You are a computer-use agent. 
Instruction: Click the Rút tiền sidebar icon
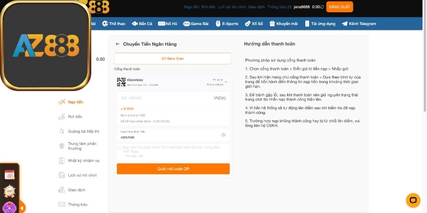click(x=62, y=117)
